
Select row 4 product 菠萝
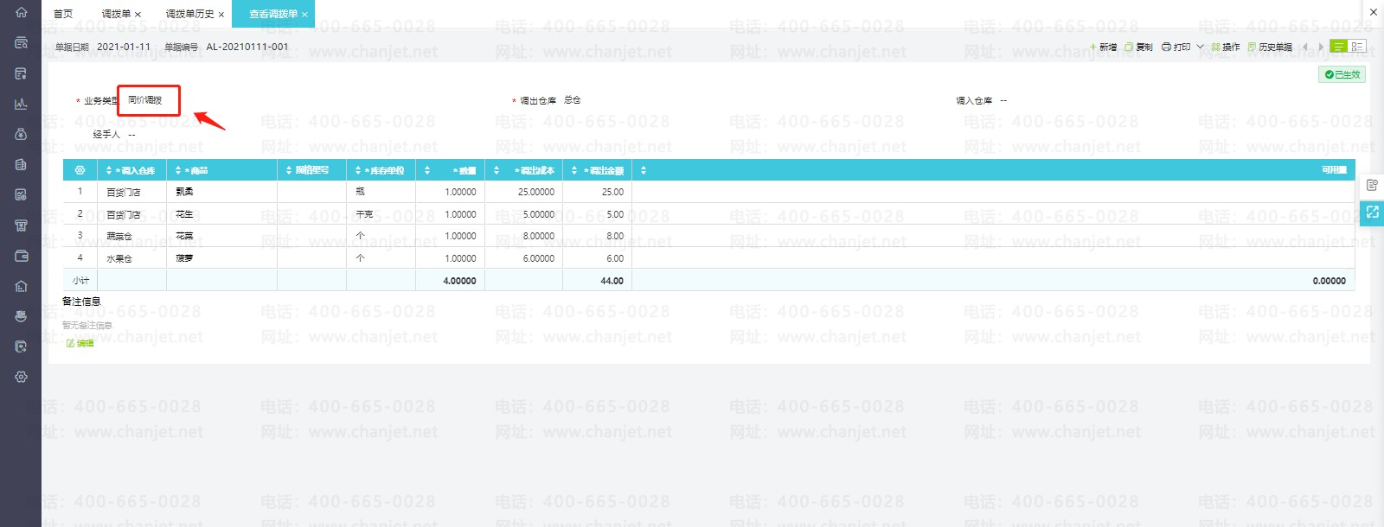click(x=184, y=258)
